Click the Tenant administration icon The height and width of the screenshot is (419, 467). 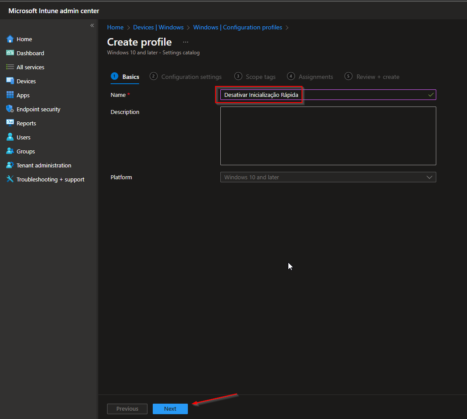coord(10,165)
